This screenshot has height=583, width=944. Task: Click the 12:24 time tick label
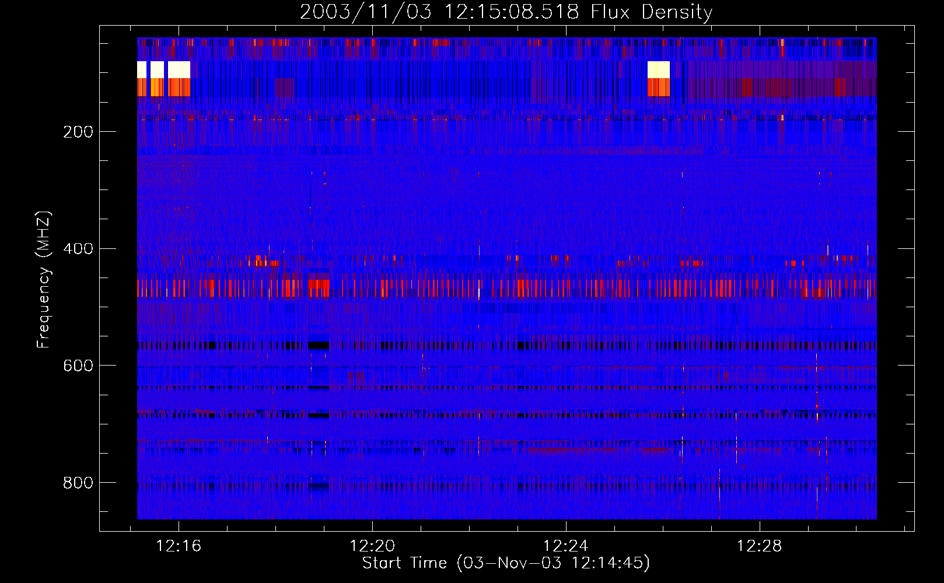point(566,546)
